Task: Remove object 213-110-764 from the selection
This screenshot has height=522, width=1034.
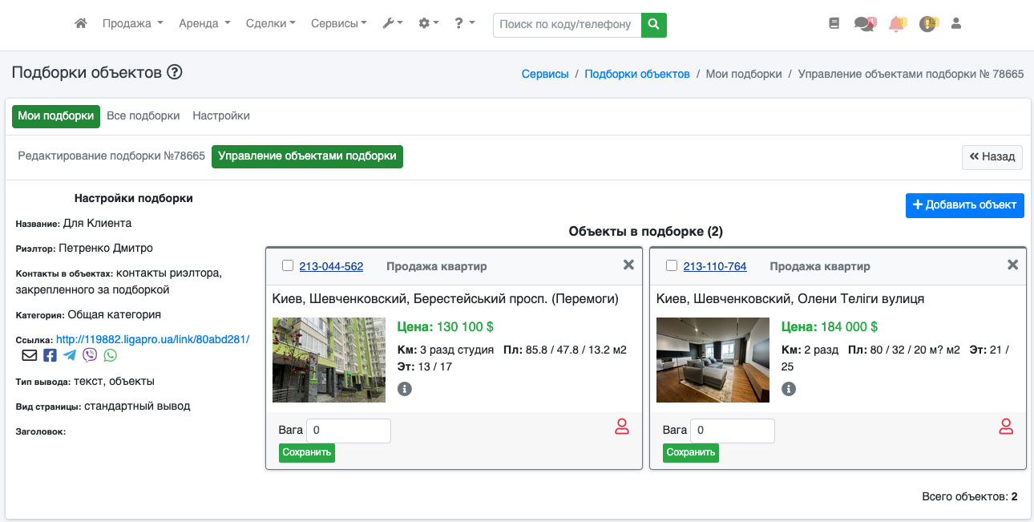Action: [1012, 265]
